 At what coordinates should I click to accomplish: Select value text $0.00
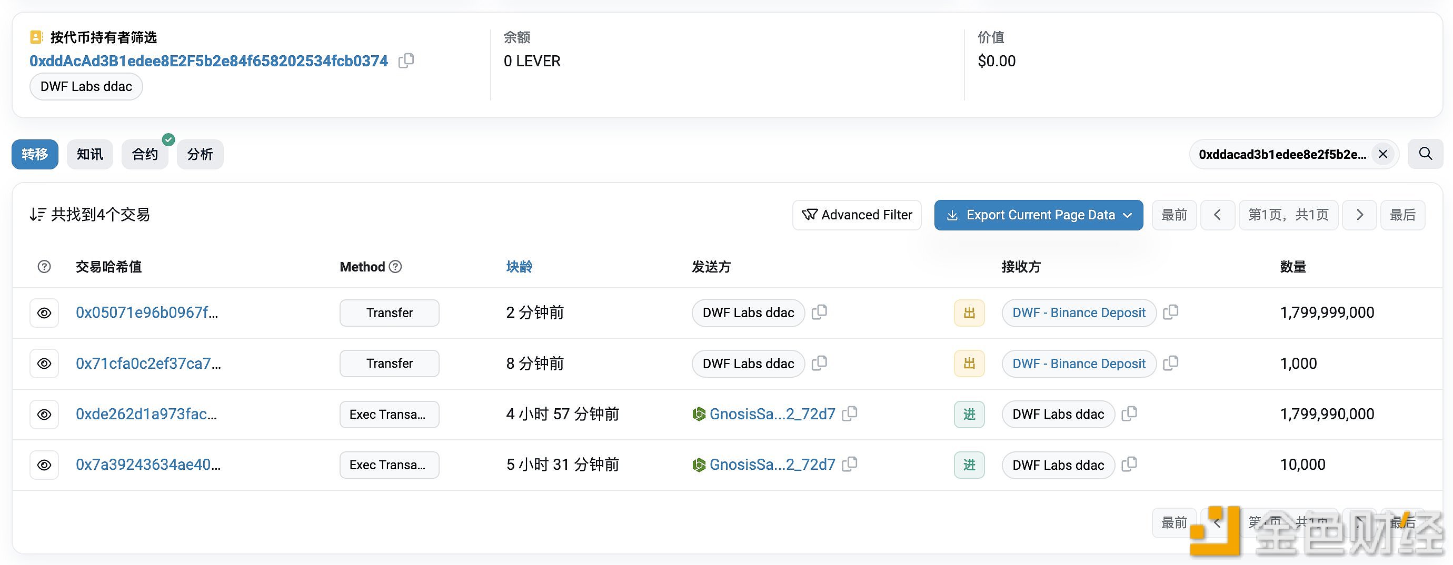[x=997, y=61]
